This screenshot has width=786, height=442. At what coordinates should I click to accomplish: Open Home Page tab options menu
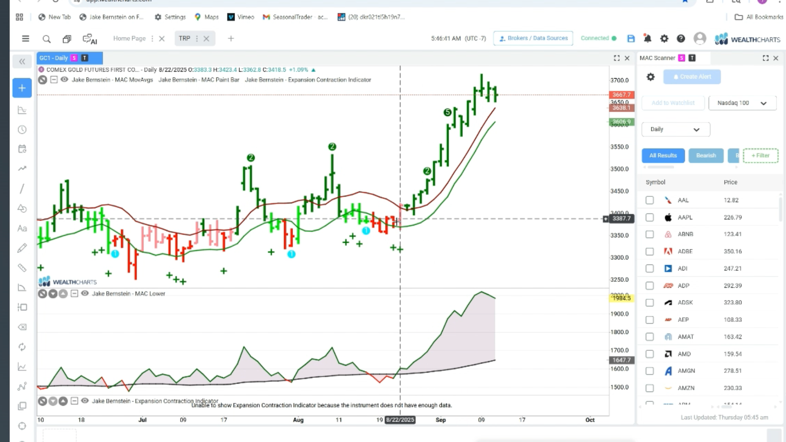(152, 38)
